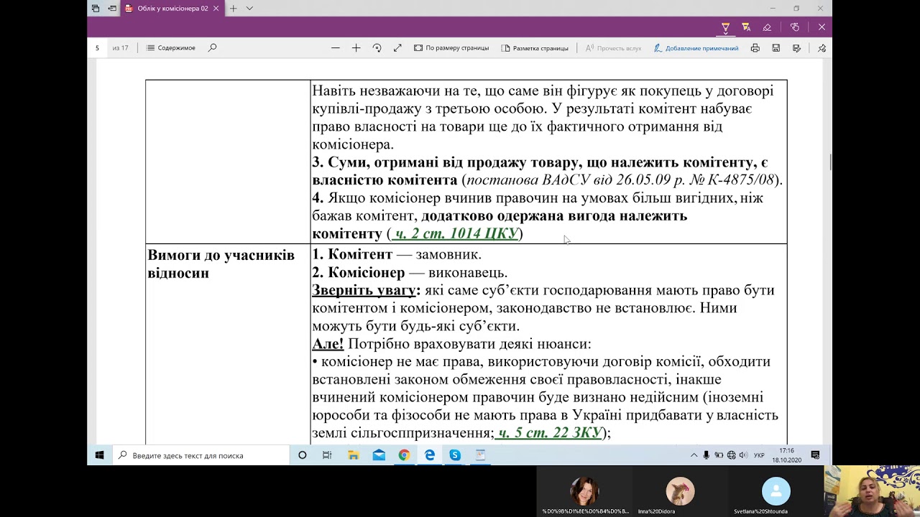920x517 pixels.
Task: Pick the eraser annotation tool
Action: pos(767,27)
